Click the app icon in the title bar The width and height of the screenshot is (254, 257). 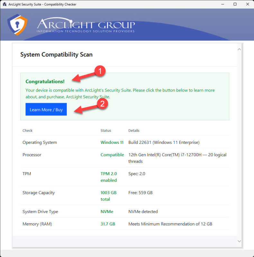(5, 4)
